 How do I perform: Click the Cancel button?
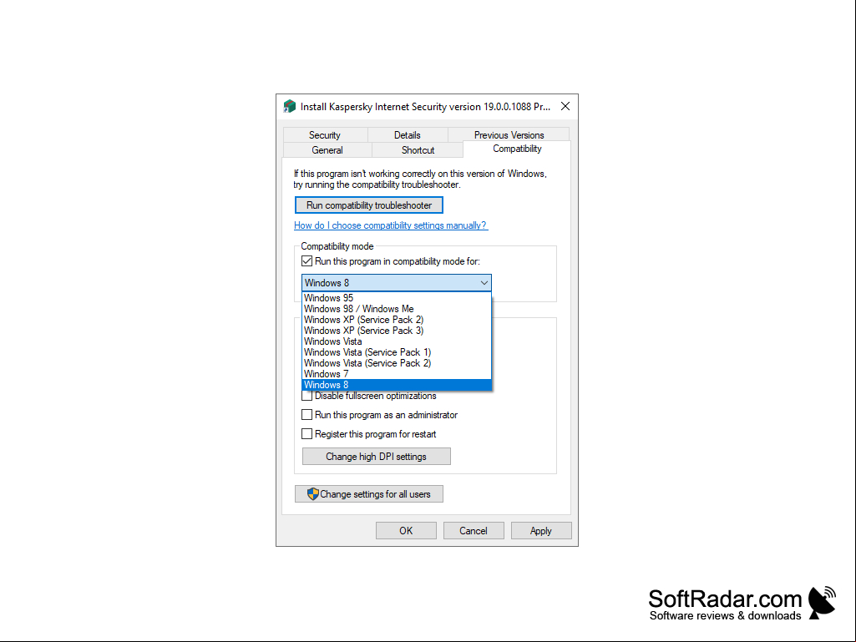click(474, 531)
